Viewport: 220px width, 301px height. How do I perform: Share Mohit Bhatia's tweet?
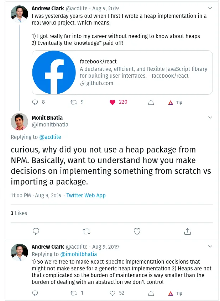[188, 232]
